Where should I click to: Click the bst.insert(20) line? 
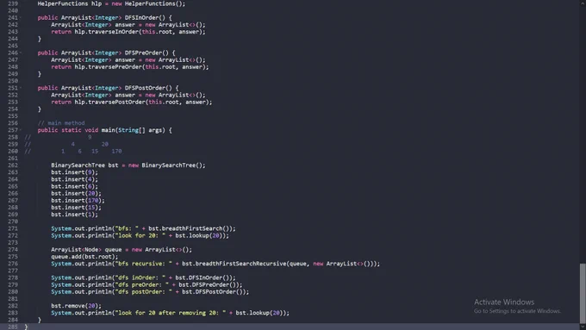point(76,193)
